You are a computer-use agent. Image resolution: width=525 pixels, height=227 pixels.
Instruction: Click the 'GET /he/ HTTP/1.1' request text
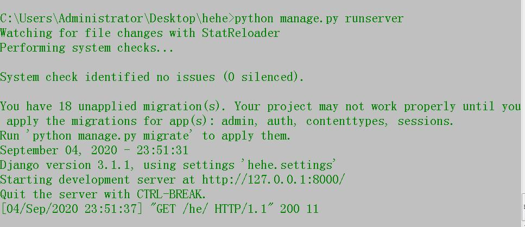click(211, 209)
